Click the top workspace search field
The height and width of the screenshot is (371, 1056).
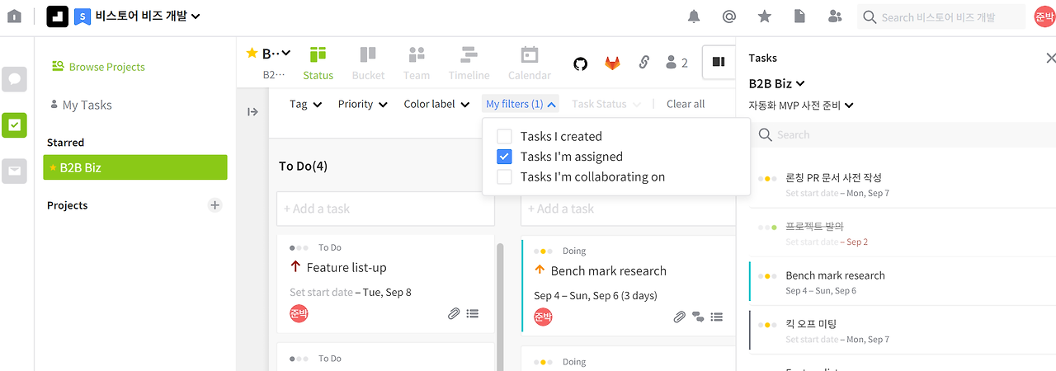click(939, 16)
